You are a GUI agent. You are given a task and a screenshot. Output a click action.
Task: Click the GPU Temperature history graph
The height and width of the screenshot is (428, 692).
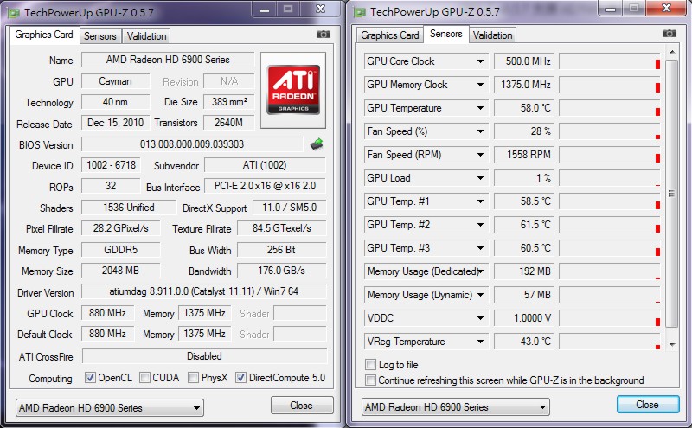pyautogui.click(x=610, y=108)
